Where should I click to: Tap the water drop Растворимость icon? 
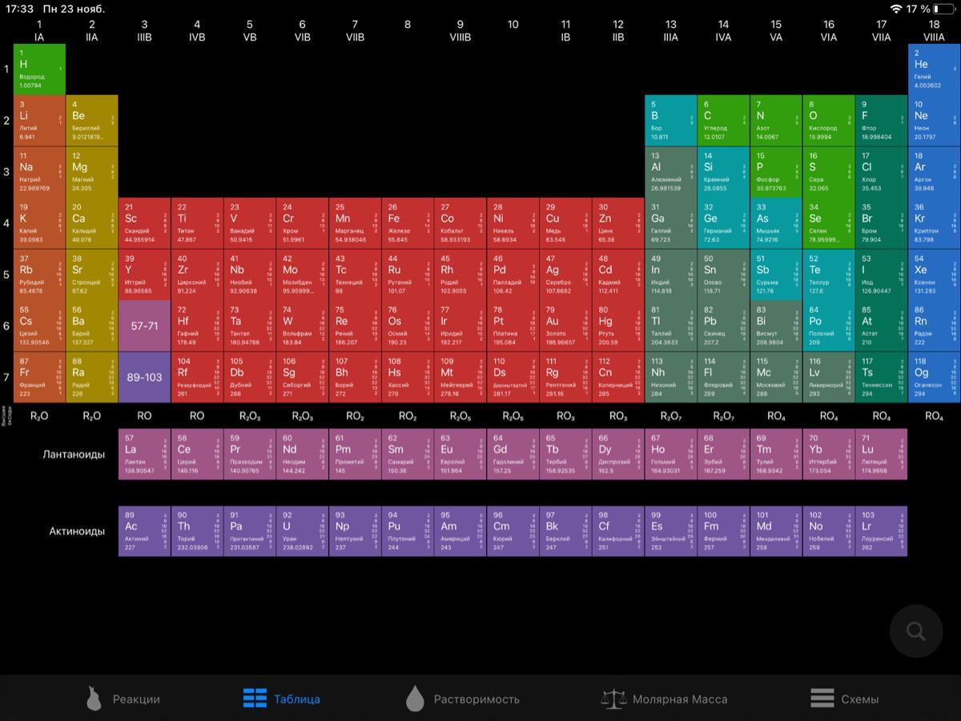click(x=414, y=699)
